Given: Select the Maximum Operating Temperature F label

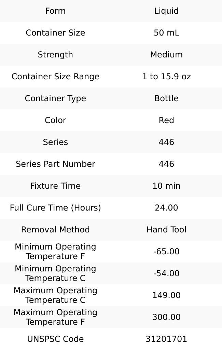Looking at the screenshot, I should tap(55, 317).
